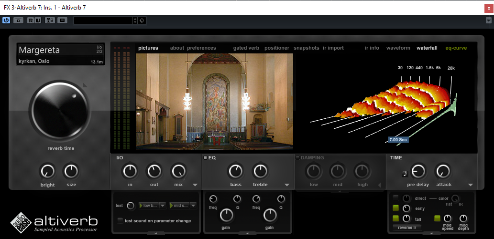
Task: Collapse the EQ section expander arrow
Action: pyautogui.click(x=287, y=185)
